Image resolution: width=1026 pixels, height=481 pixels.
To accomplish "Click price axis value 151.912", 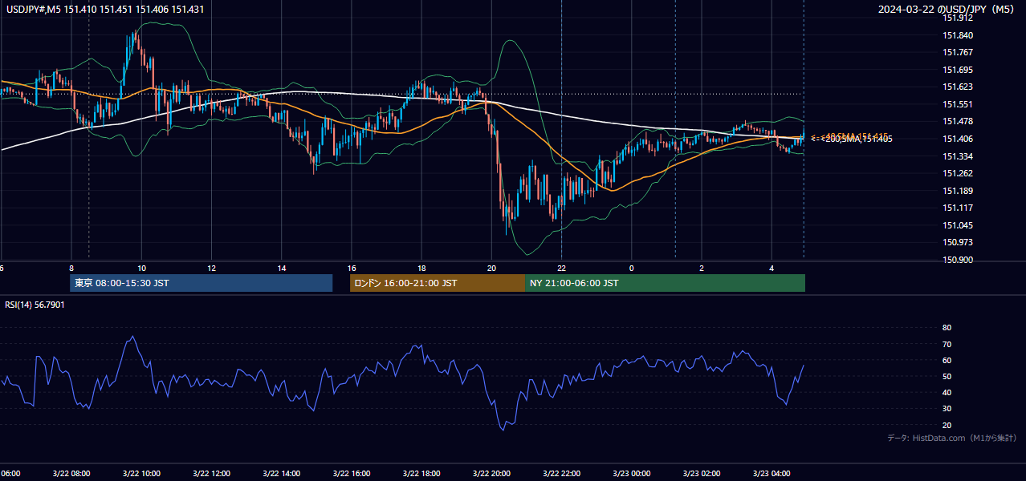I will 957,18.
